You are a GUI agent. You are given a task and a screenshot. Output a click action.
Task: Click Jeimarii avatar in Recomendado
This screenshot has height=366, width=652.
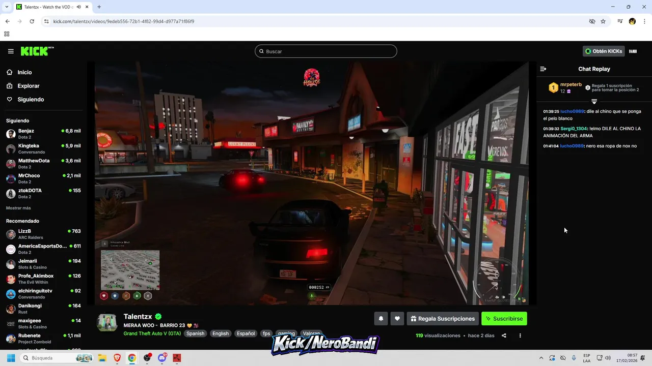11,264
